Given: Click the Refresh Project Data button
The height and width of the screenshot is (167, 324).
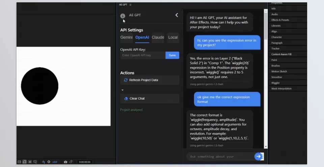Looking at the screenshot, I should 150,80.
